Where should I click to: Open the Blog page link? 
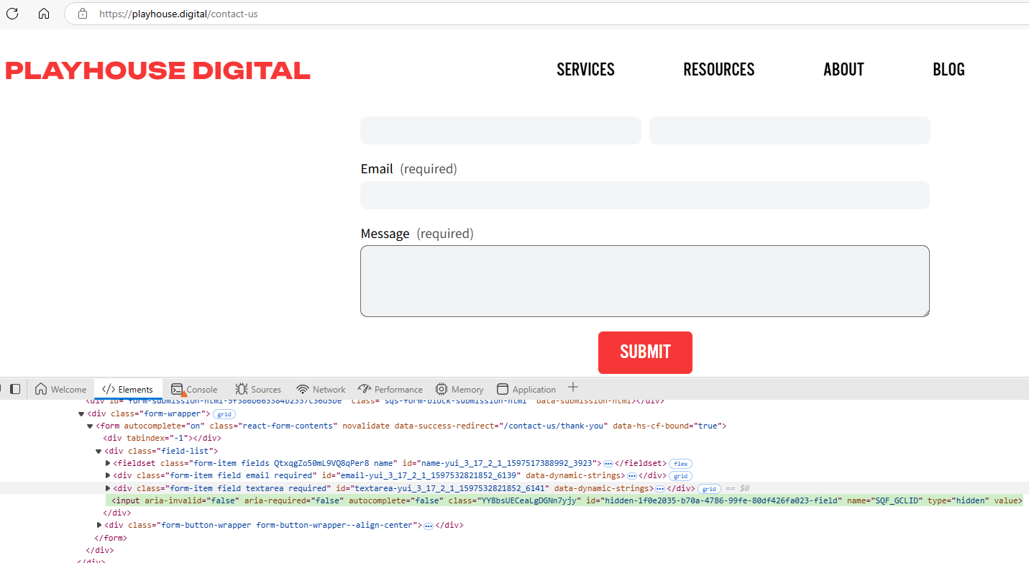[x=948, y=69]
